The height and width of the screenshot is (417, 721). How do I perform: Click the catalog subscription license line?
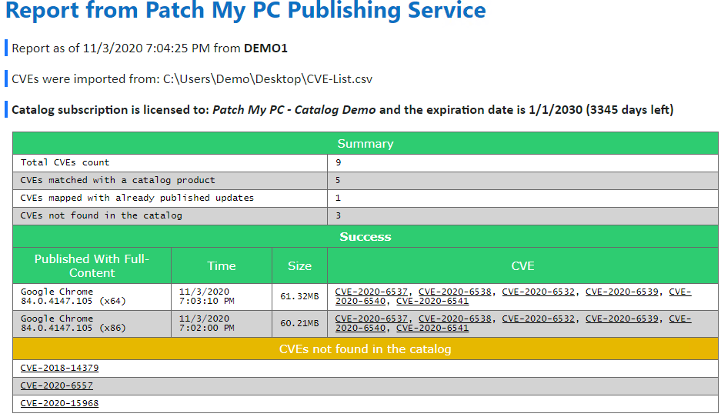pos(342,110)
